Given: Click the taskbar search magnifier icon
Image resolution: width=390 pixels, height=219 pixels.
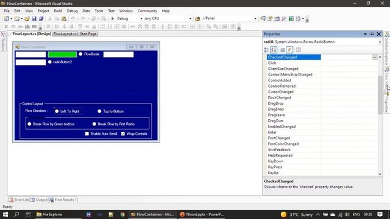Looking at the screenshot, I should [x=16, y=214].
